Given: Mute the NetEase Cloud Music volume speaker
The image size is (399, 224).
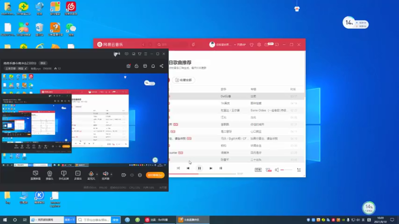Looking at the screenshot, I should point(277,170).
